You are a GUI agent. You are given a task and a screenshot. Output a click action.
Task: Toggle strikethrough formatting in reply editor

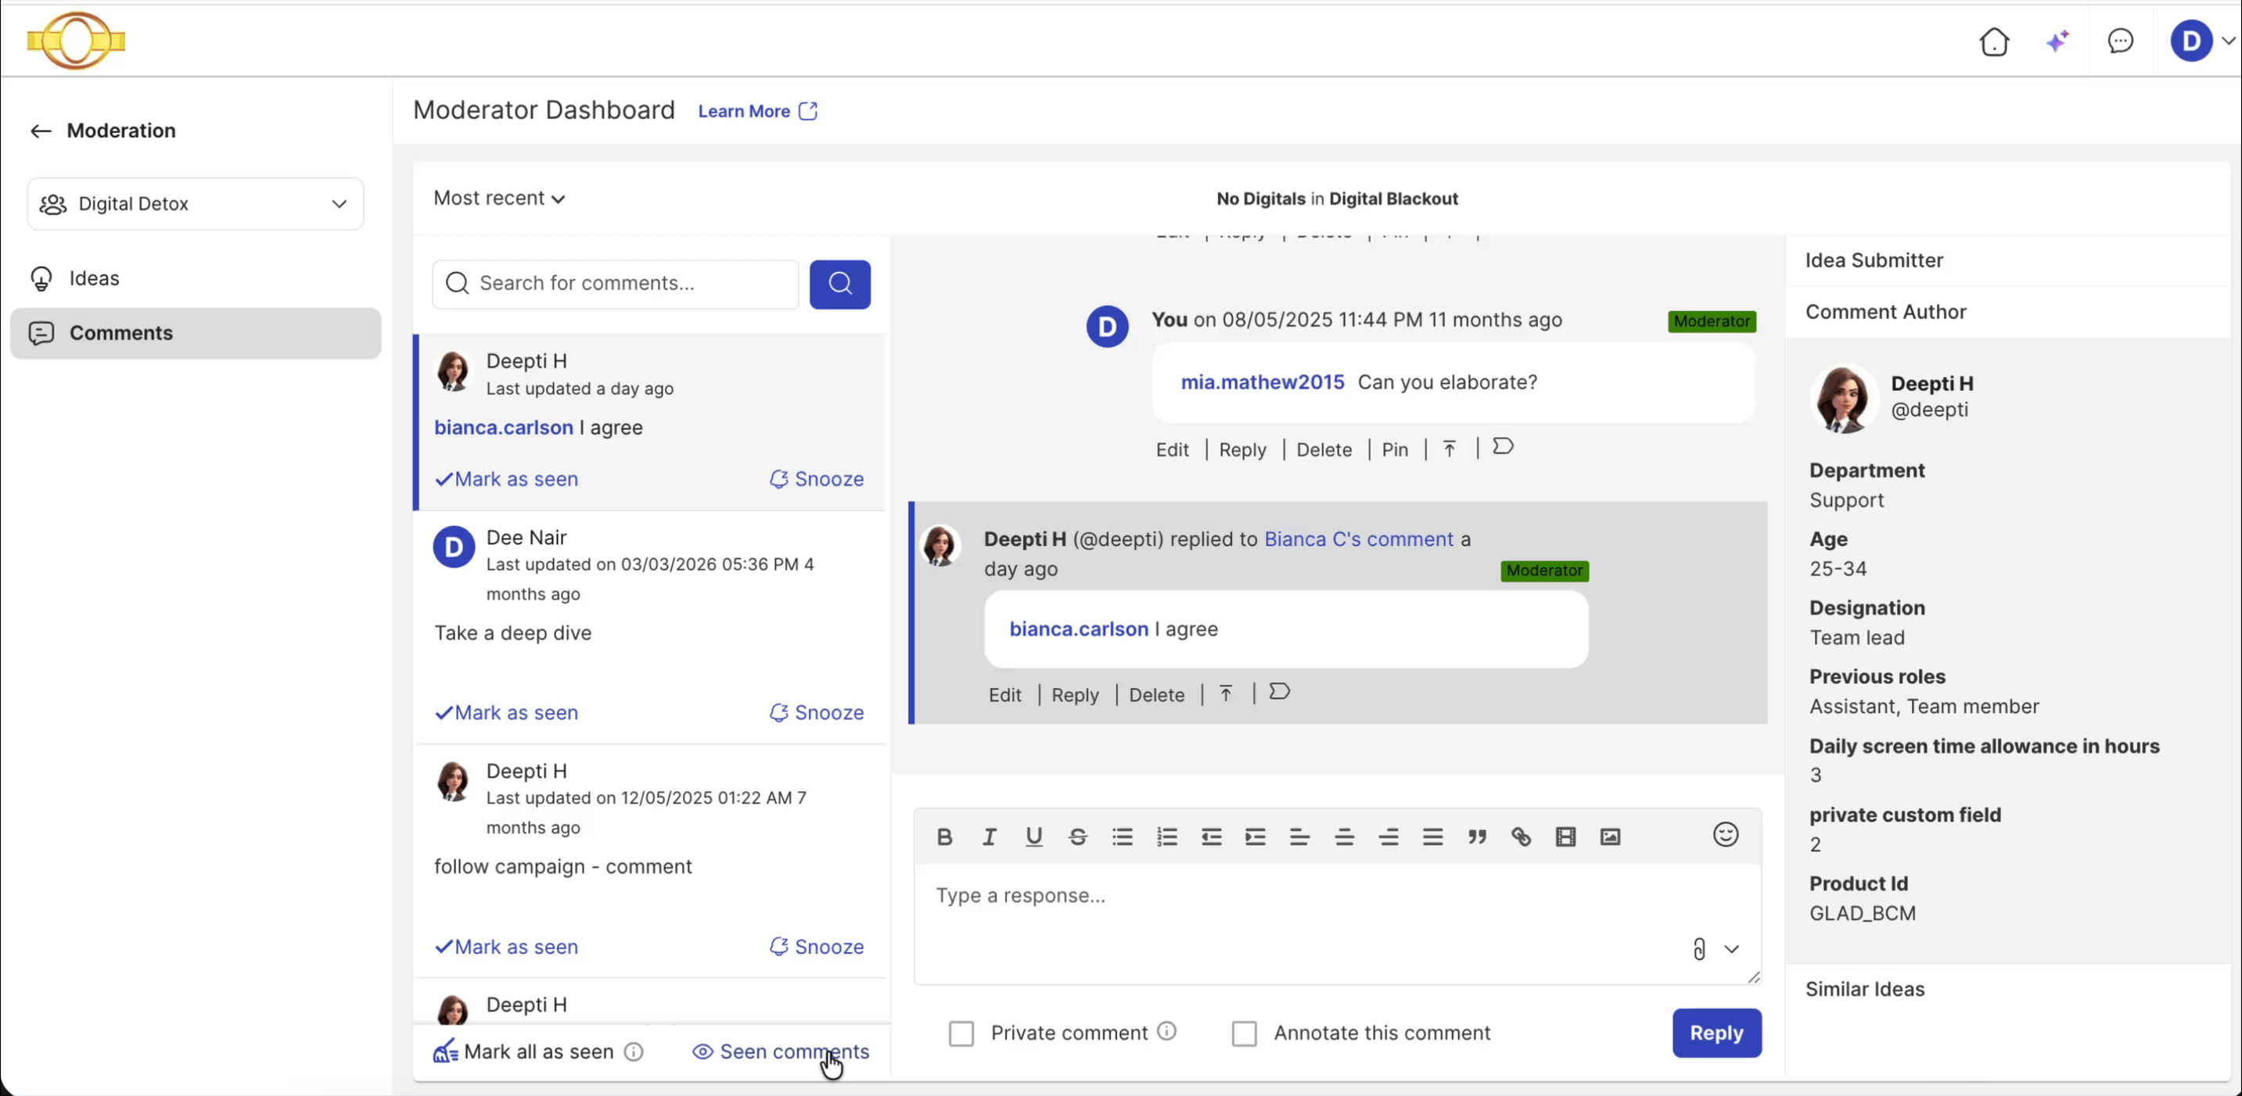point(1077,836)
